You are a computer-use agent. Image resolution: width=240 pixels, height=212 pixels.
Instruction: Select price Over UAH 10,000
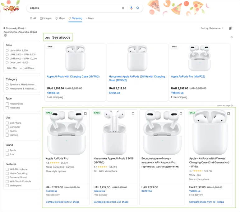click(x=7, y=63)
